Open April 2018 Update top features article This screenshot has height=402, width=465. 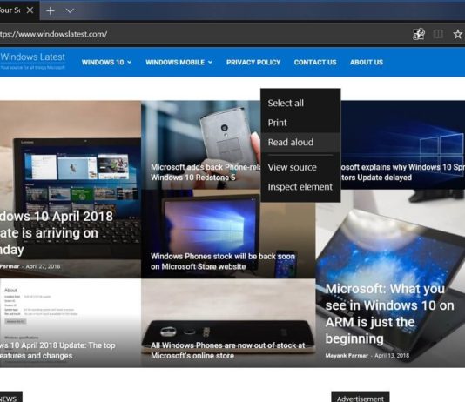point(57,351)
